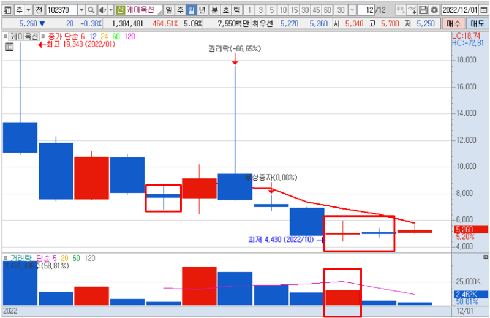Click the 24 moving average period
Screen dimensions: 490x318
click(x=104, y=37)
